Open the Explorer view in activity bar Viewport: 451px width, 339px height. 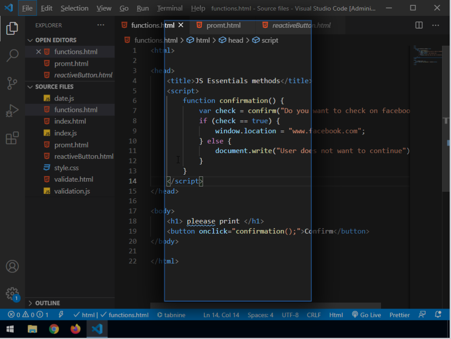point(12,29)
